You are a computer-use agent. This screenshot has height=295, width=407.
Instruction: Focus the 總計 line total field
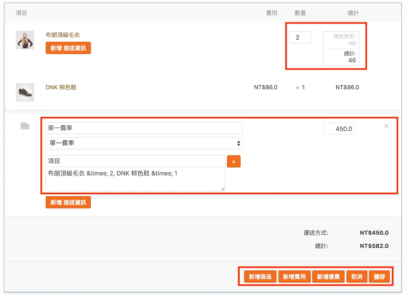point(341,57)
